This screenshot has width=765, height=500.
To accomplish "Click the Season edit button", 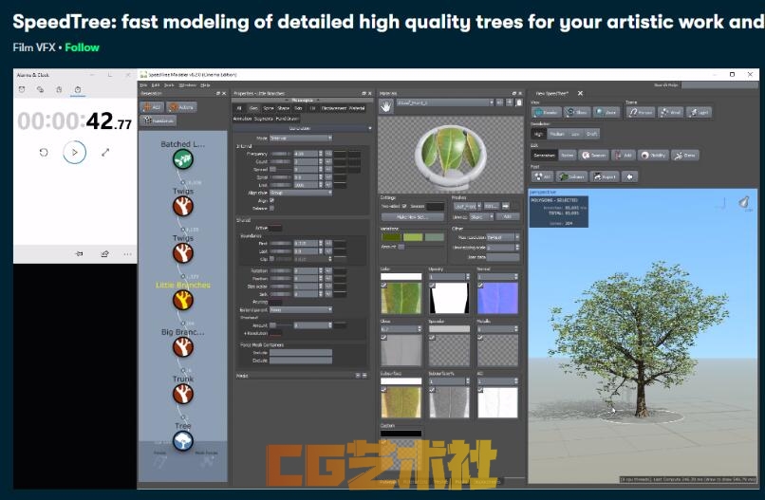I will click(594, 155).
